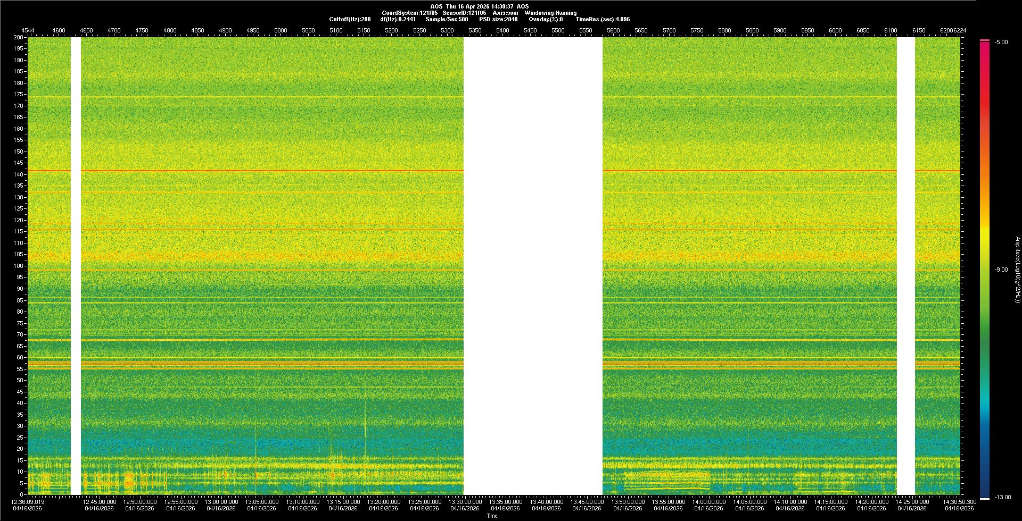Screen dimensions: 1022x521
Task: Click the -9.00 label on the colorbar
Action: click(1001, 270)
